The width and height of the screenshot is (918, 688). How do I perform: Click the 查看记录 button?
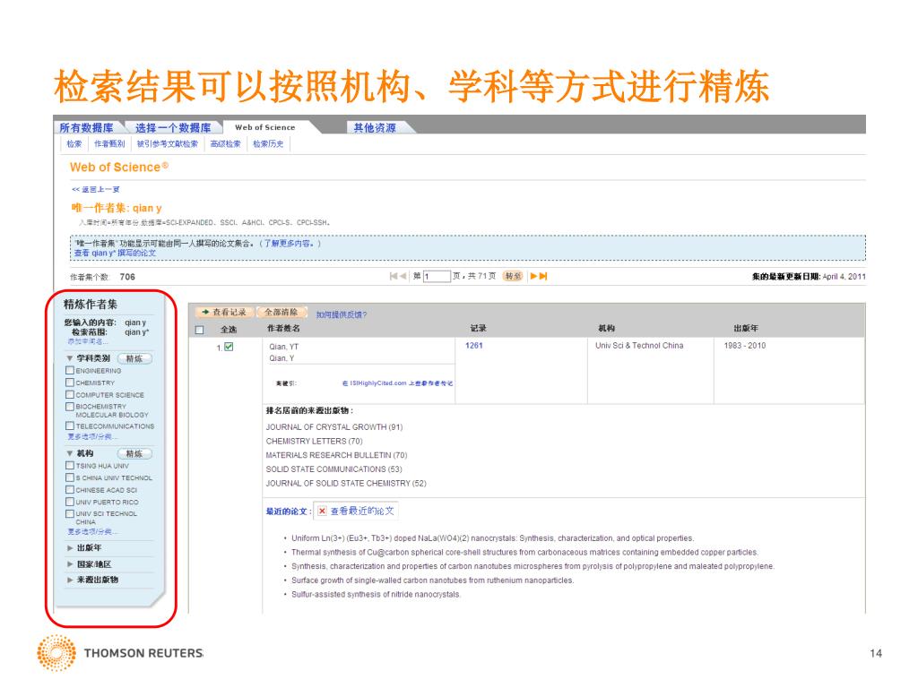[224, 313]
